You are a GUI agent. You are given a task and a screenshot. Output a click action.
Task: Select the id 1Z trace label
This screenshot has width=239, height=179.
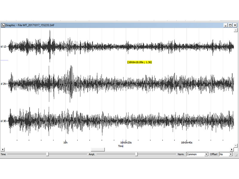click(x=4, y=47)
